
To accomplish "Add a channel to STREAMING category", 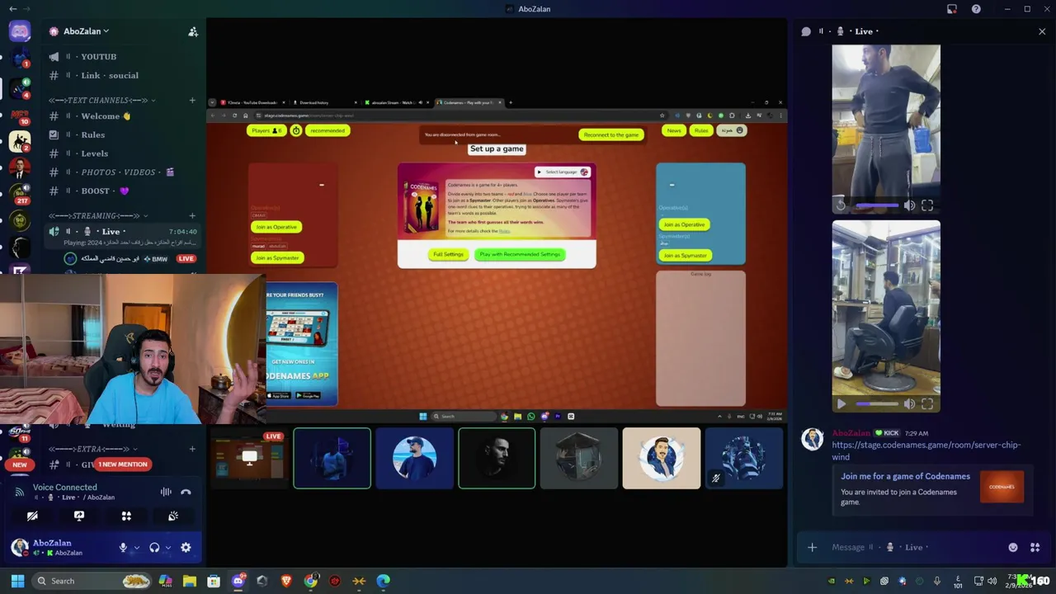I will [x=192, y=215].
